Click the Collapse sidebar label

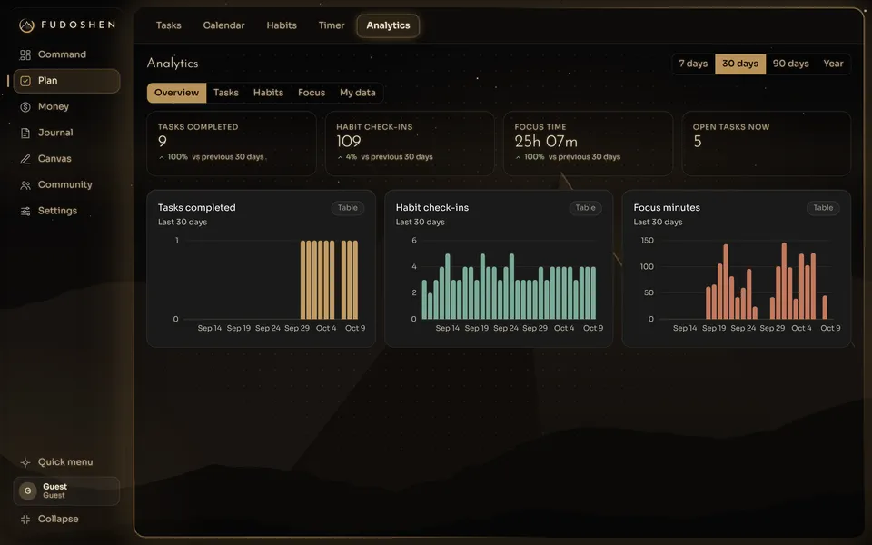point(58,520)
